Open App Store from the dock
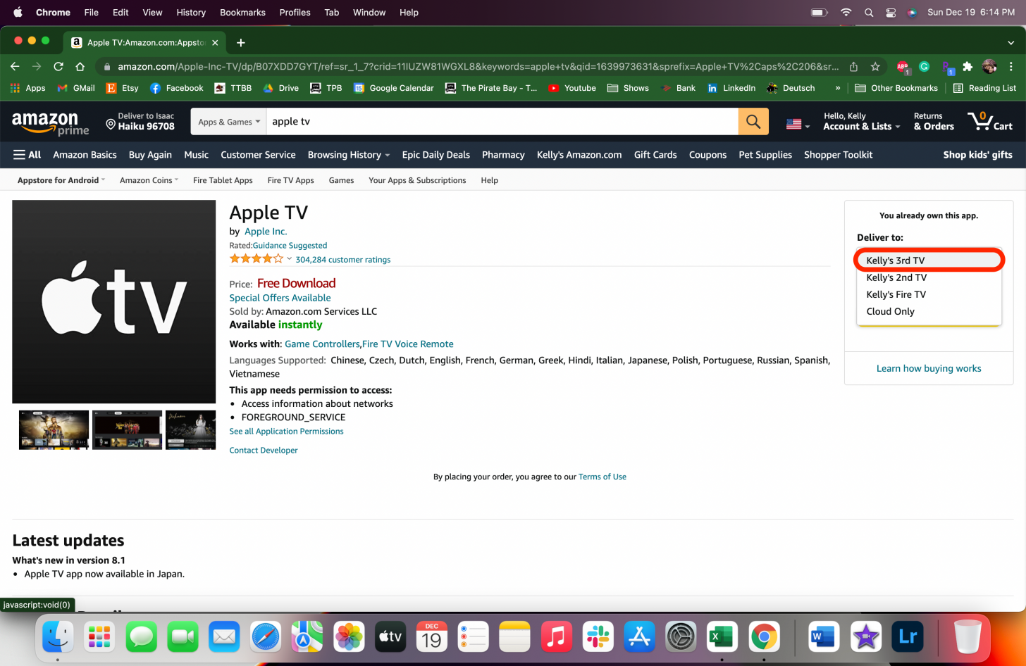 tap(640, 637)
